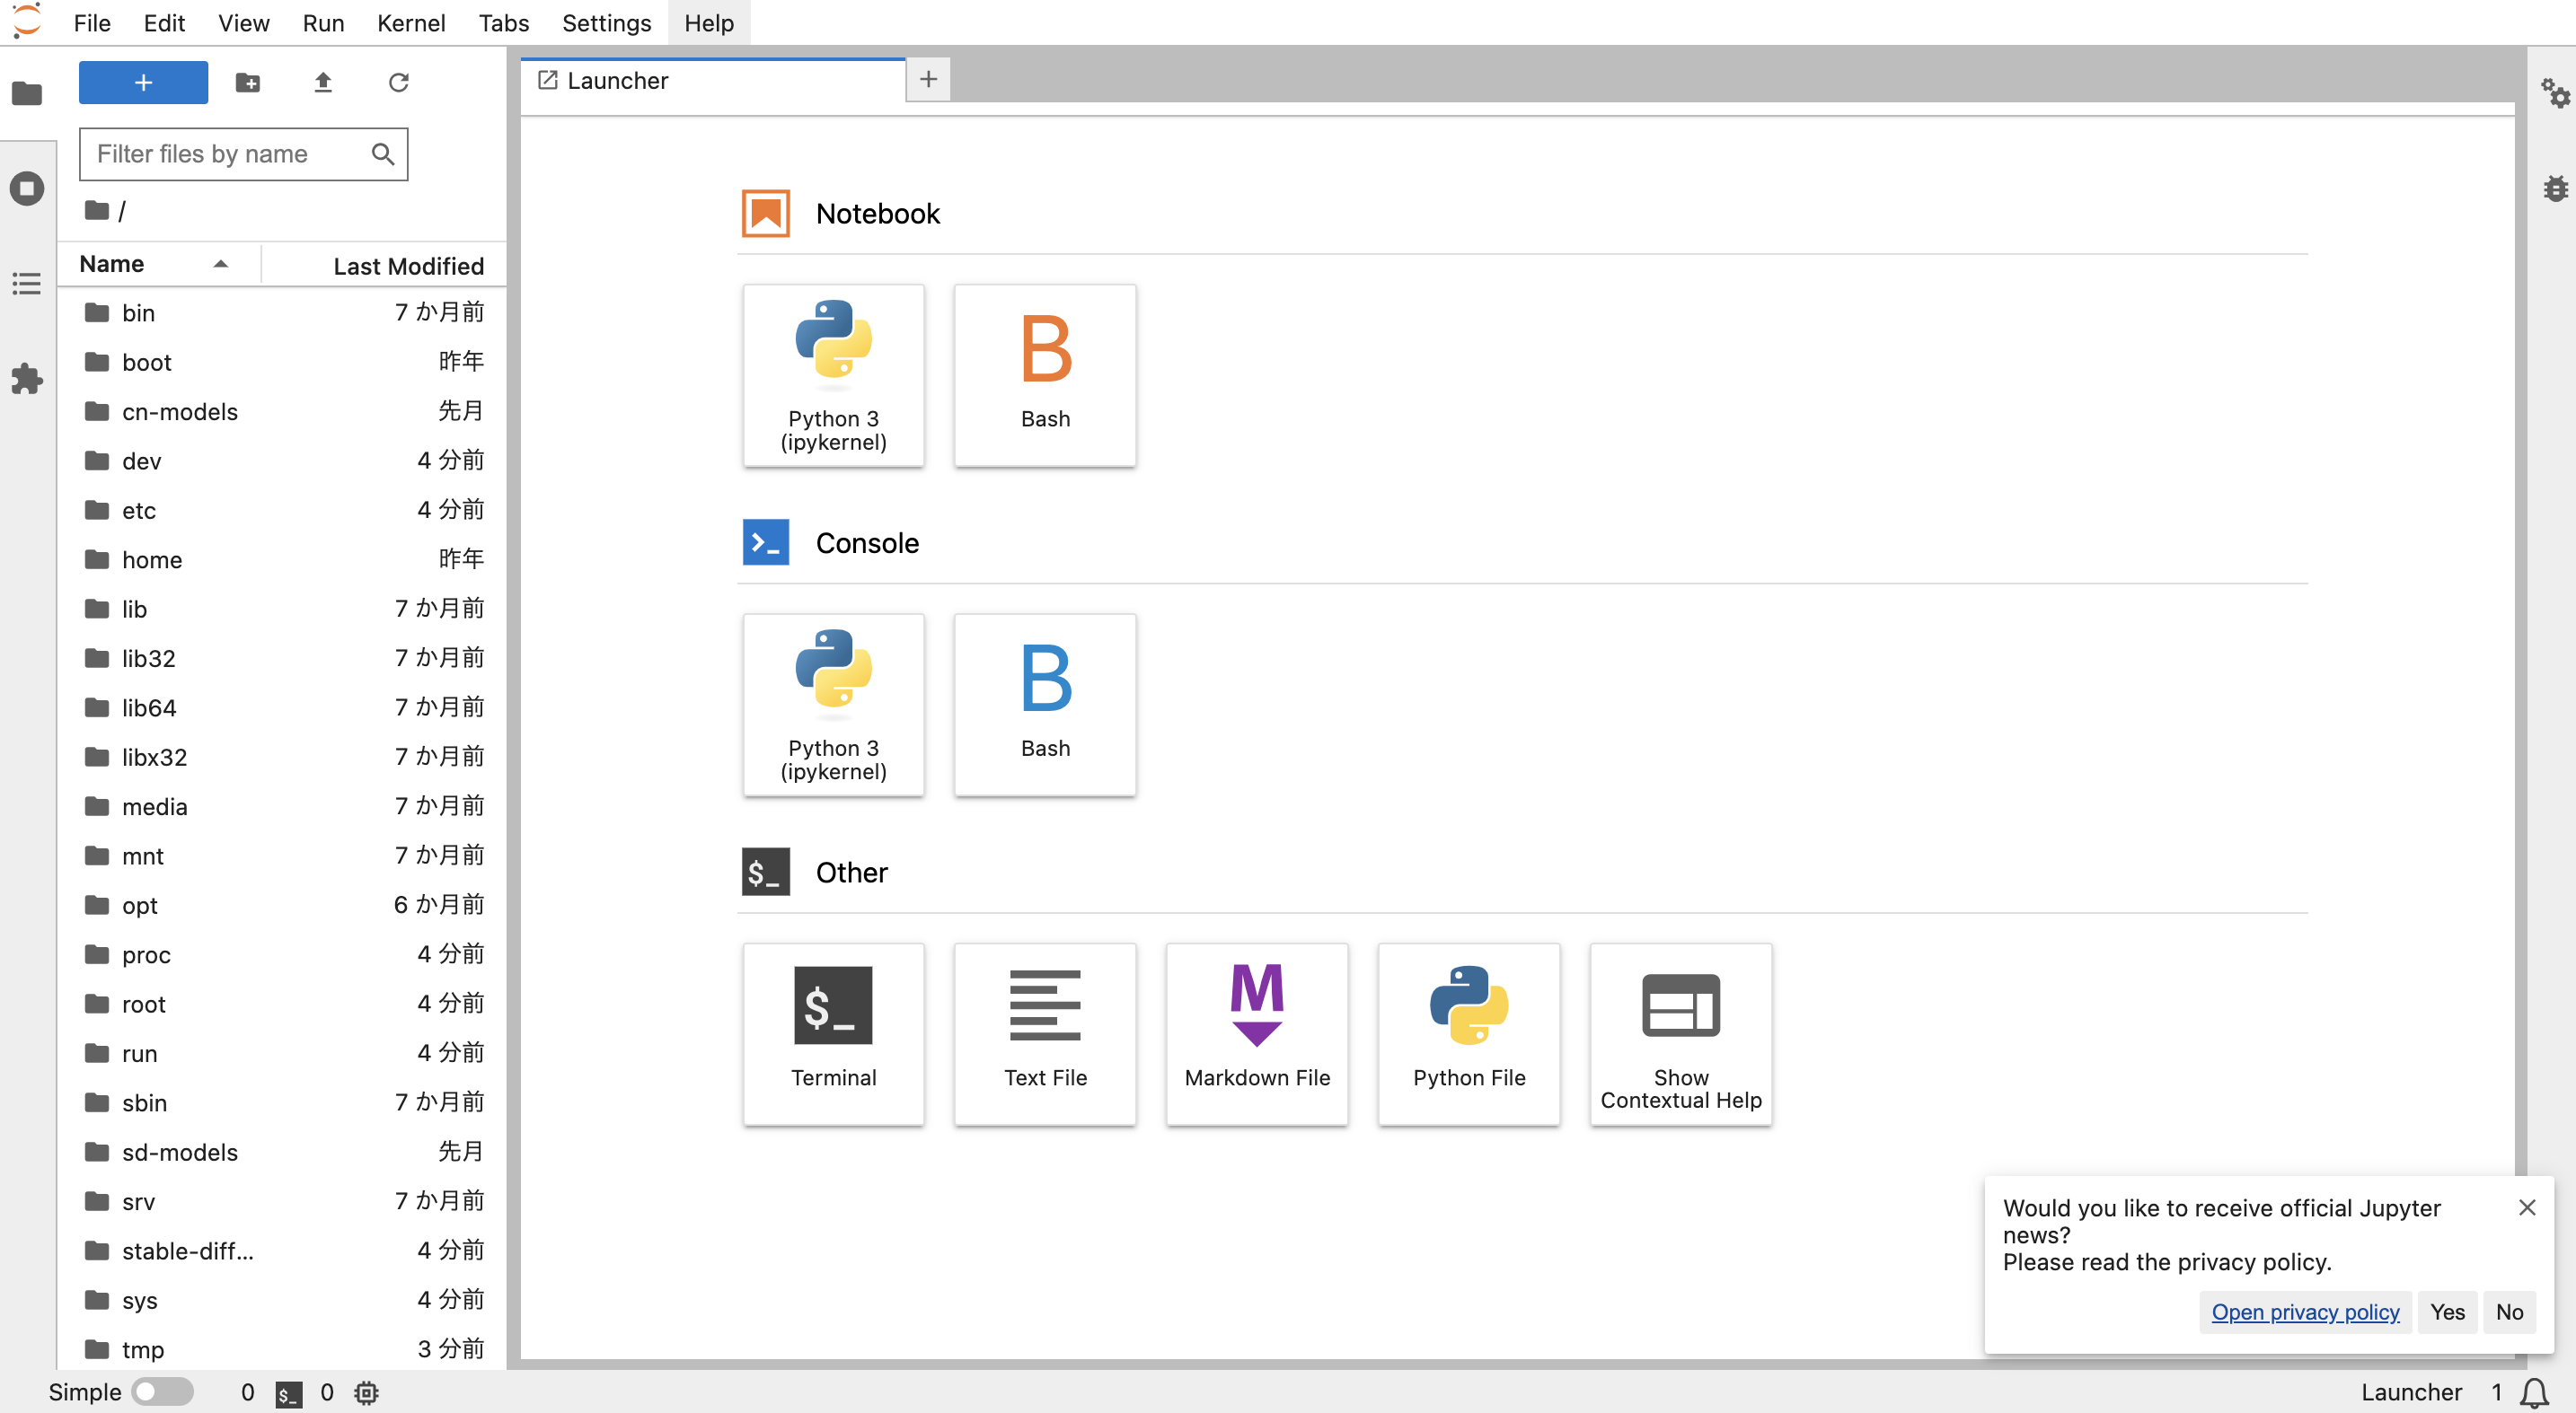This screenshot has height=1413, width=2576.
Task: Select the tmp folder
Action: point(282,1349)
